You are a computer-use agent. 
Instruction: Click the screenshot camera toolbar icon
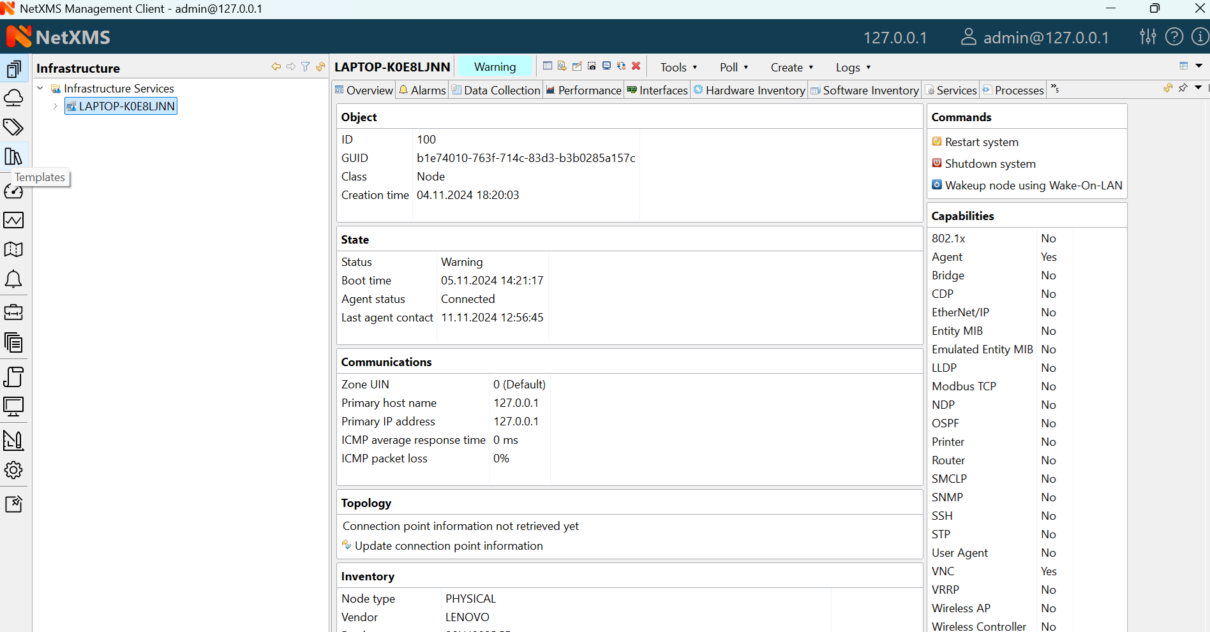tap(592, 66)
